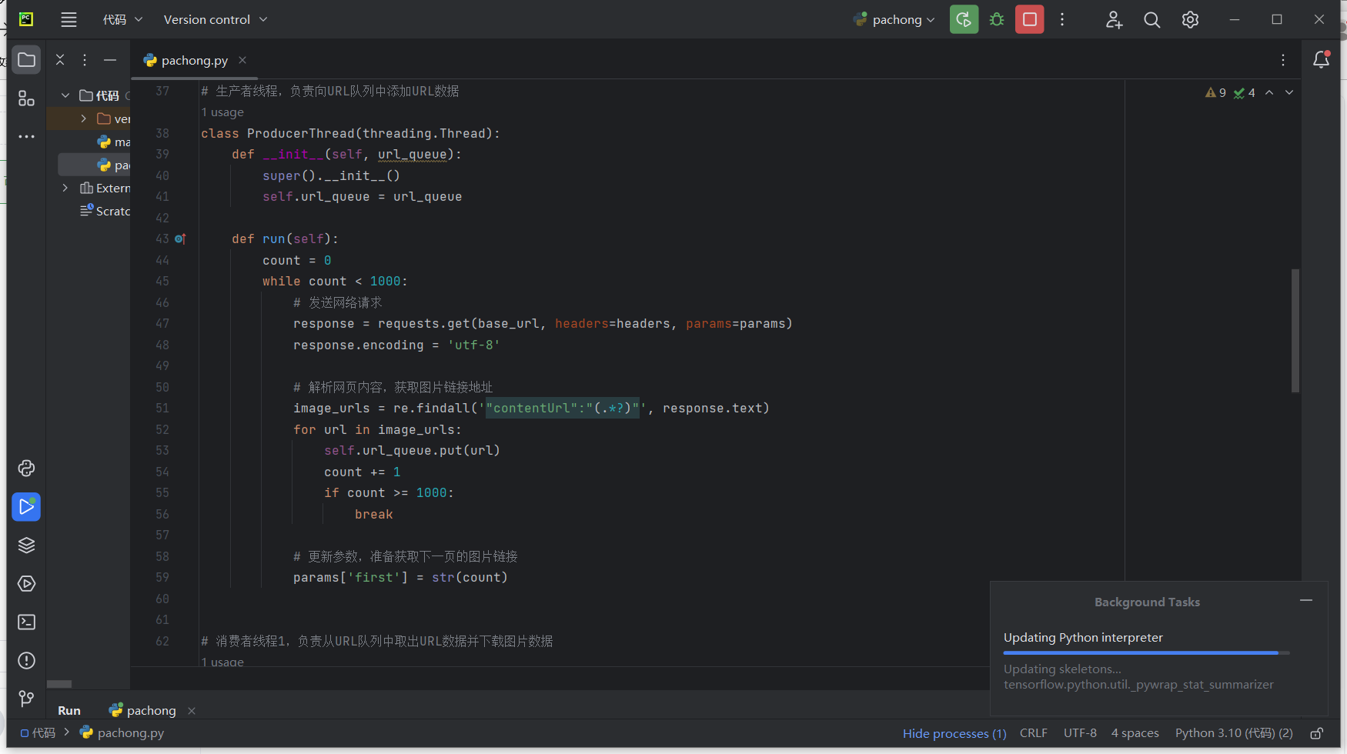The height and width of the screenshot is (754, 1347).
Task: Click pachong.py breadcrumb in navigation bar
Action: (122, 733)
